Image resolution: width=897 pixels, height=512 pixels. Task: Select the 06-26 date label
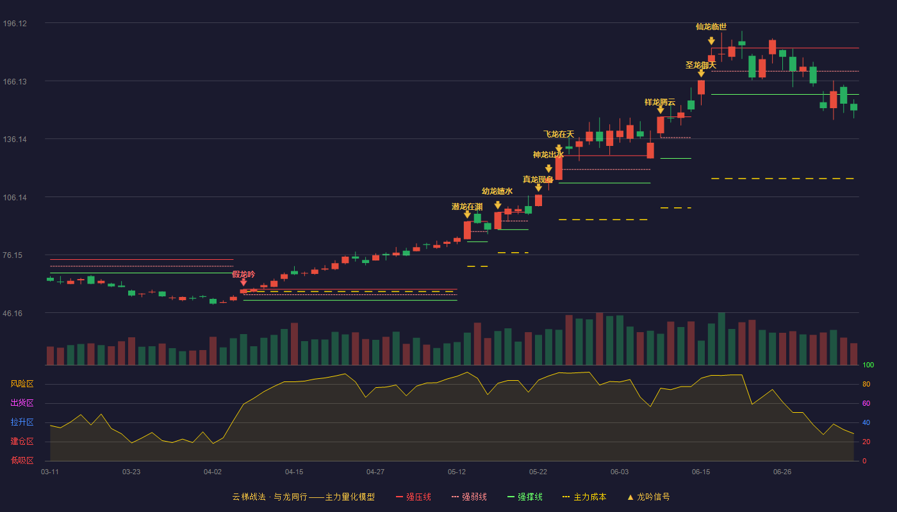click(782, 472)
